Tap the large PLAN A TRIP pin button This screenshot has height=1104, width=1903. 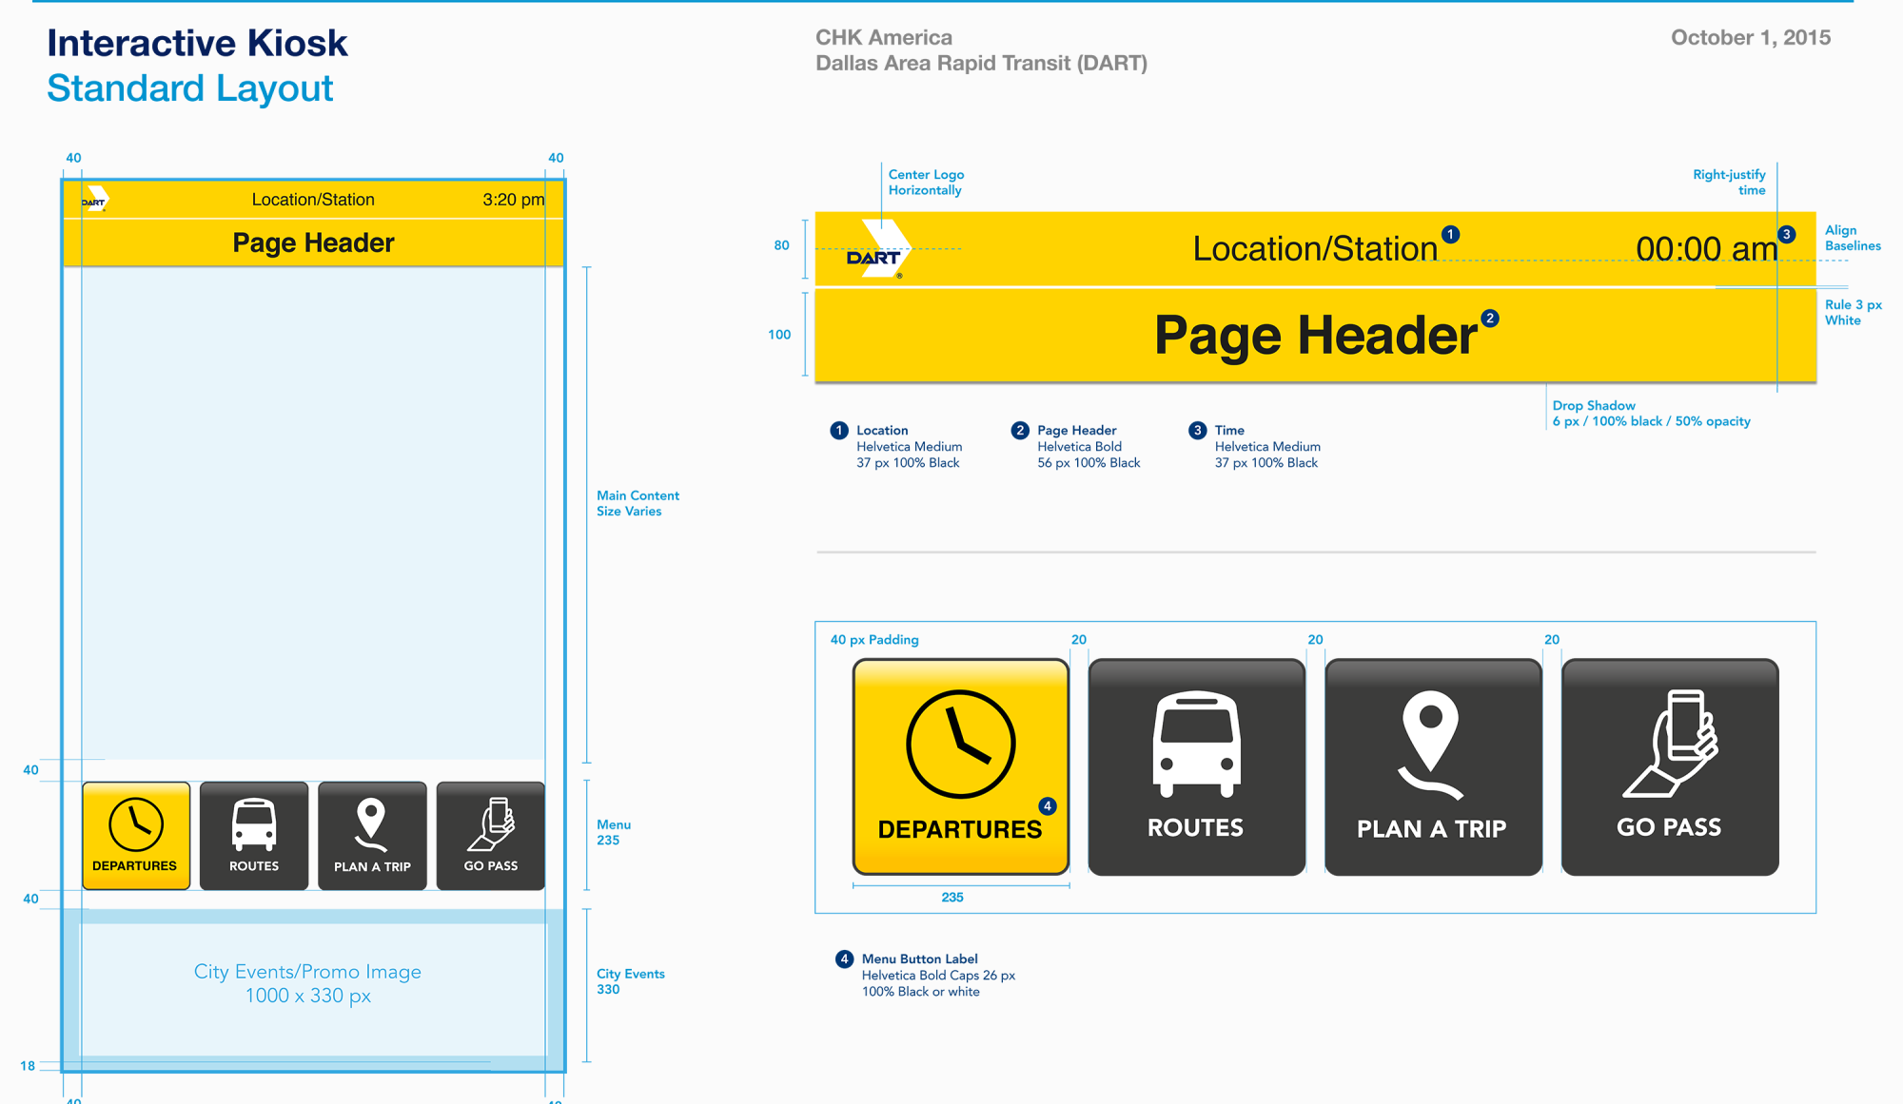pos(1433,766)
